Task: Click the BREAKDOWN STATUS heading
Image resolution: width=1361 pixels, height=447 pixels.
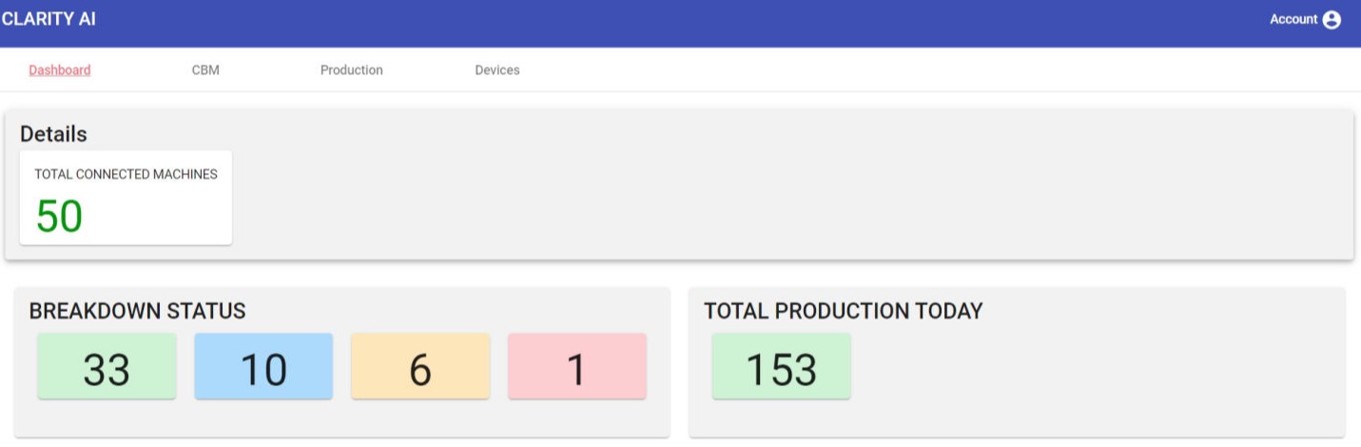Action: tap(137, 311)
